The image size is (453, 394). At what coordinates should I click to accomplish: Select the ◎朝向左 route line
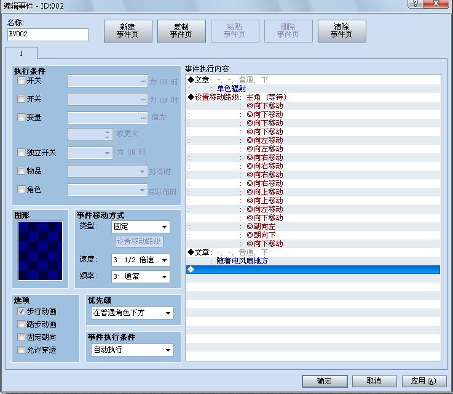tap(313, 227)
